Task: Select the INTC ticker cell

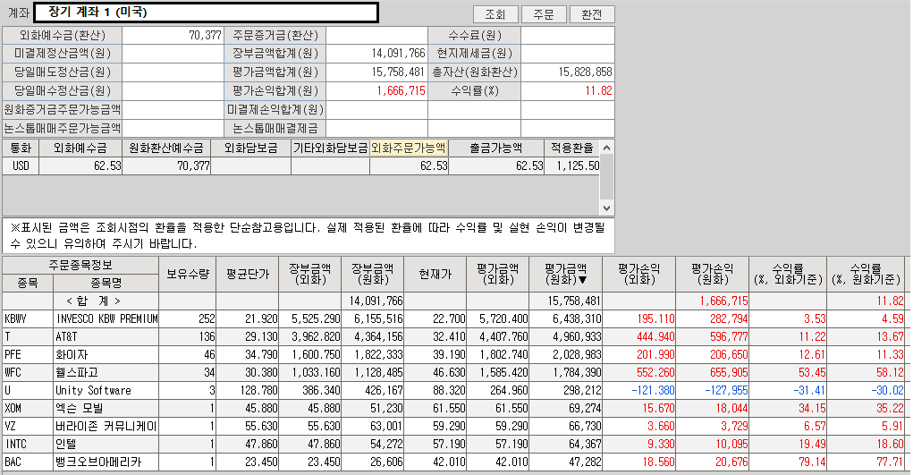Action: pyautogui.click(x=28, y=444)
